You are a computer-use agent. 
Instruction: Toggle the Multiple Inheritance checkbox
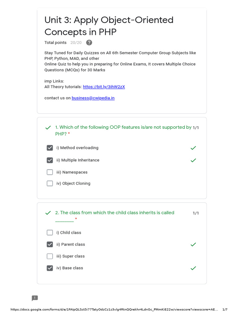click(x=50, y=160)
